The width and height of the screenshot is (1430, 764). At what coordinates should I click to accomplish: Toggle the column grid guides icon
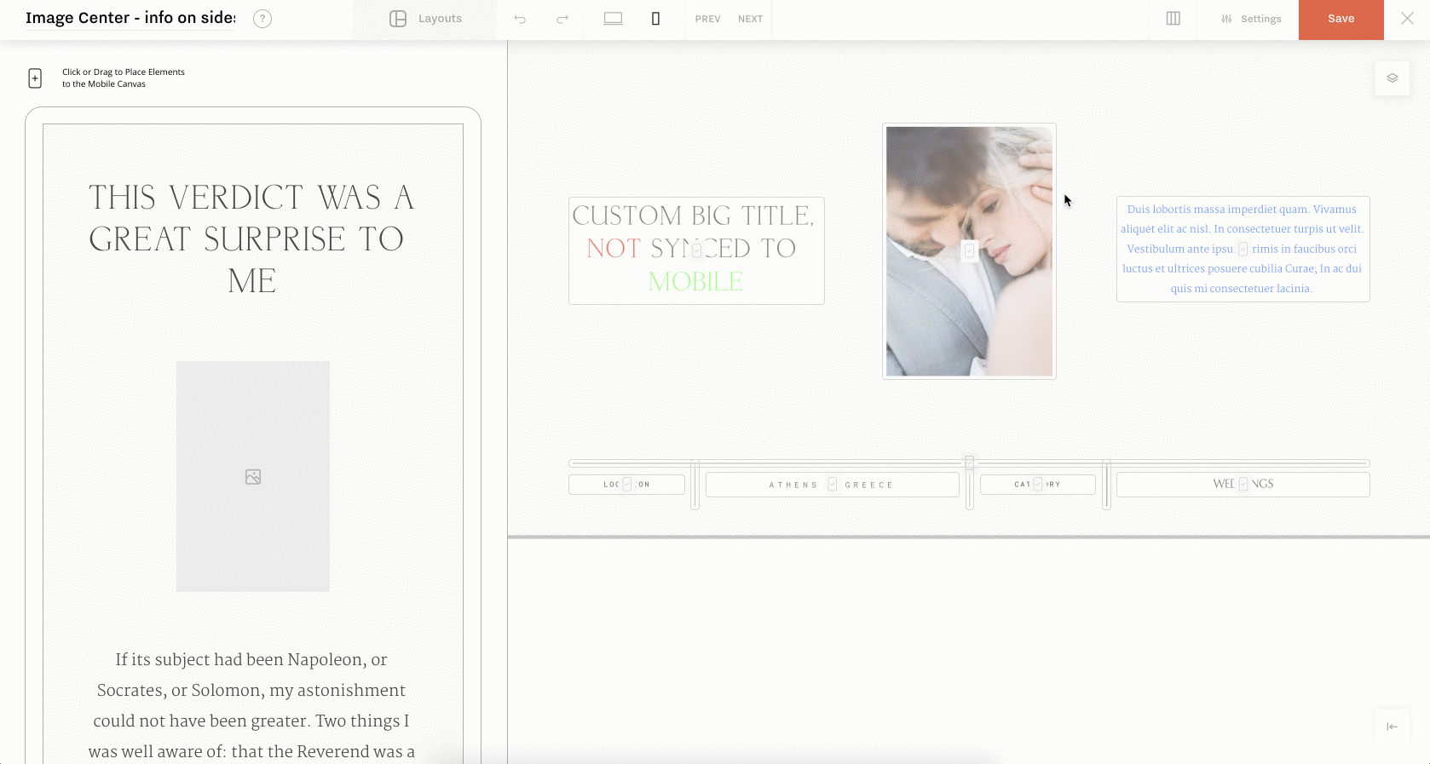1173,19
